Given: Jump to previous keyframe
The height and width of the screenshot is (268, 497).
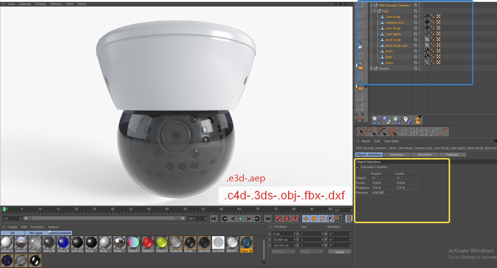Looking at the screenshot, I should 225,219.
